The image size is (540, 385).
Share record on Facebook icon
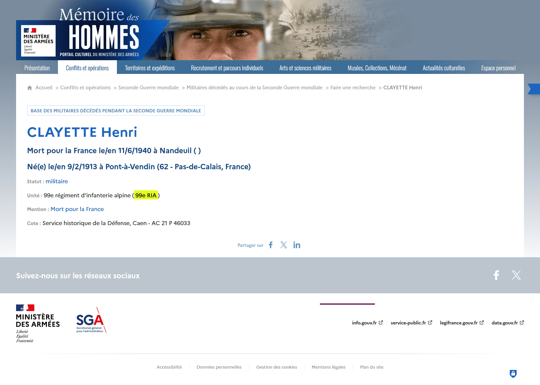point(271,245)
